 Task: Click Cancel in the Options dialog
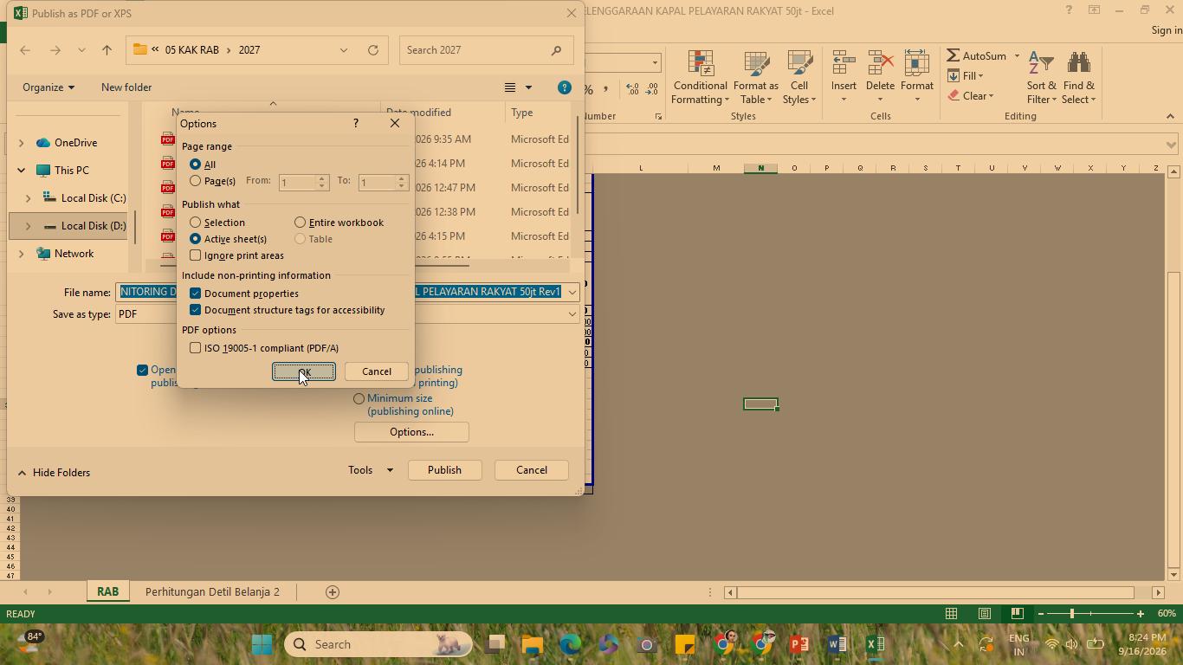377,371
